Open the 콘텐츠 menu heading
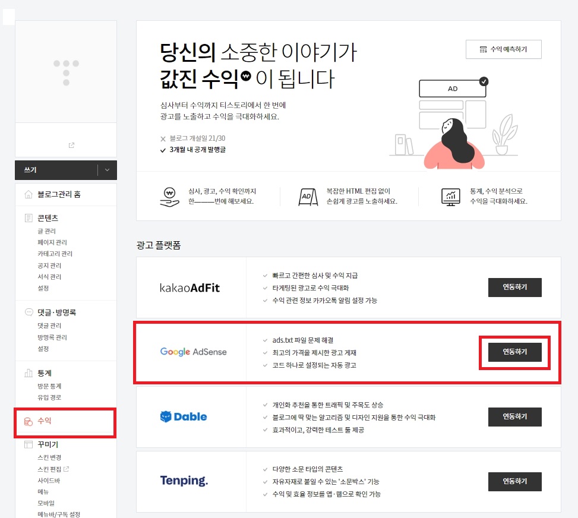The image size is (578, 518). coord(48,218)
